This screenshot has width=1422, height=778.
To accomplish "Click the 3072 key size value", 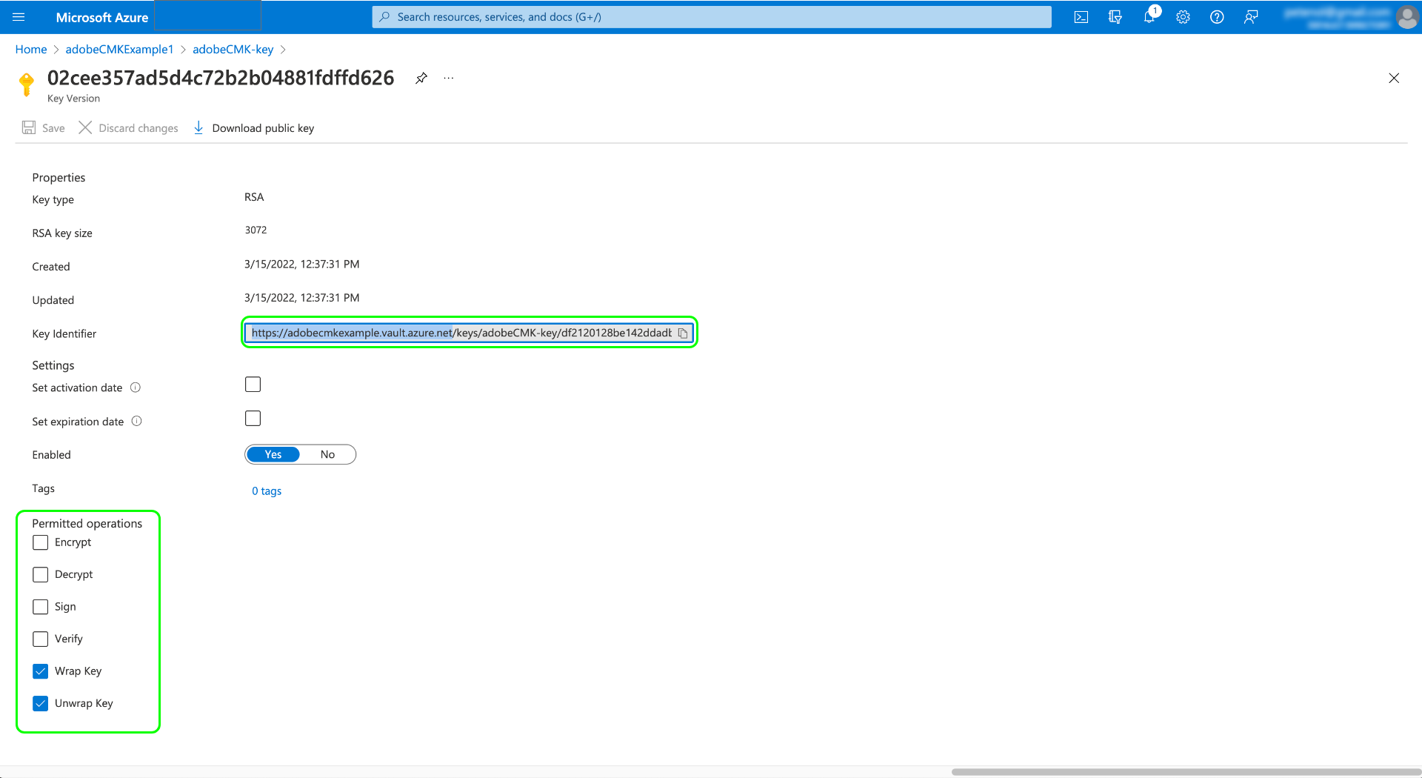I will 256,230.
